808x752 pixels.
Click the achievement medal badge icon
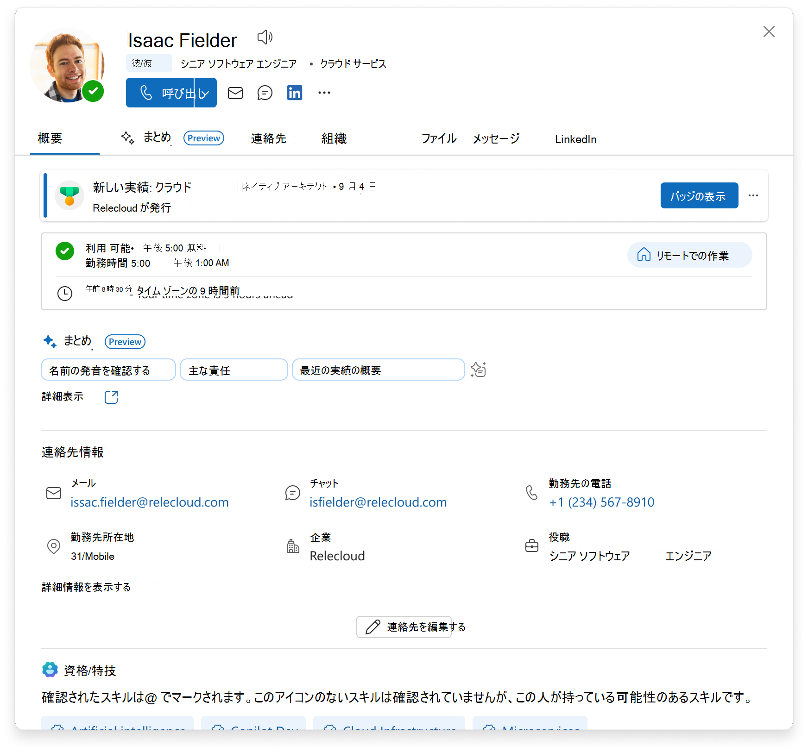pyautogui.click(x=69, y=195)
